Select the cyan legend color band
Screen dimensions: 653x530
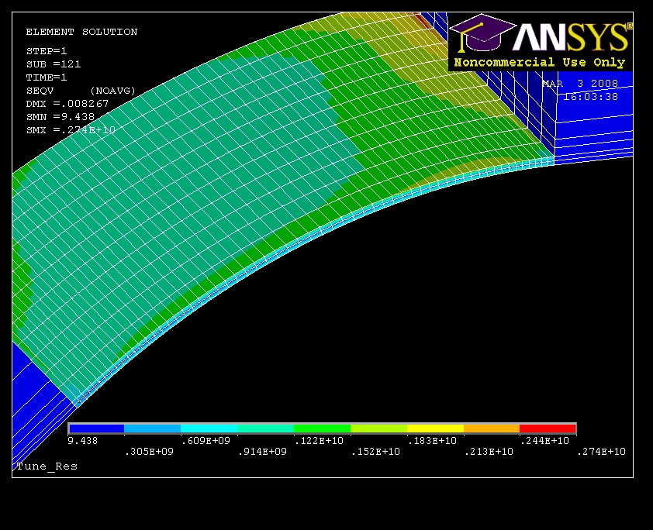tap(209, 428)
